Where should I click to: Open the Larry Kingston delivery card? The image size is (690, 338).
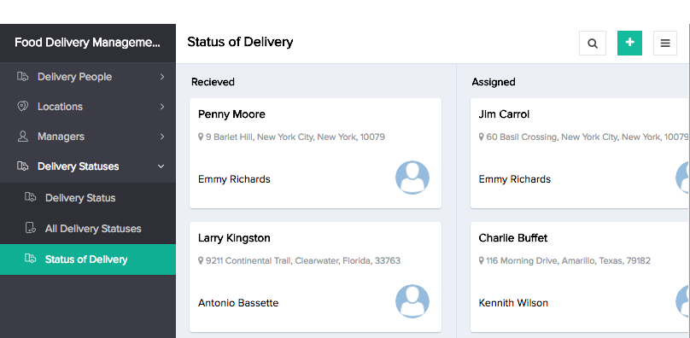[x=315, y=277]
